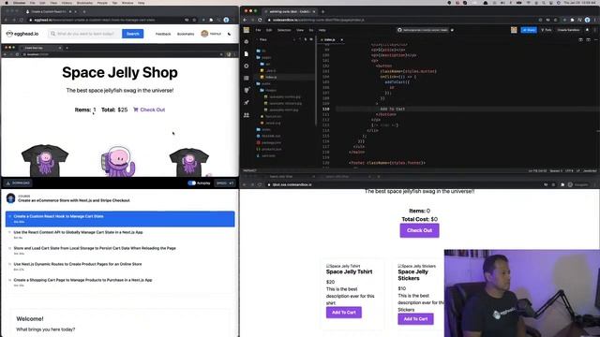600x337 pixels.
Task: Open new tab in egghead Chrome window
Action: (84, 11)
